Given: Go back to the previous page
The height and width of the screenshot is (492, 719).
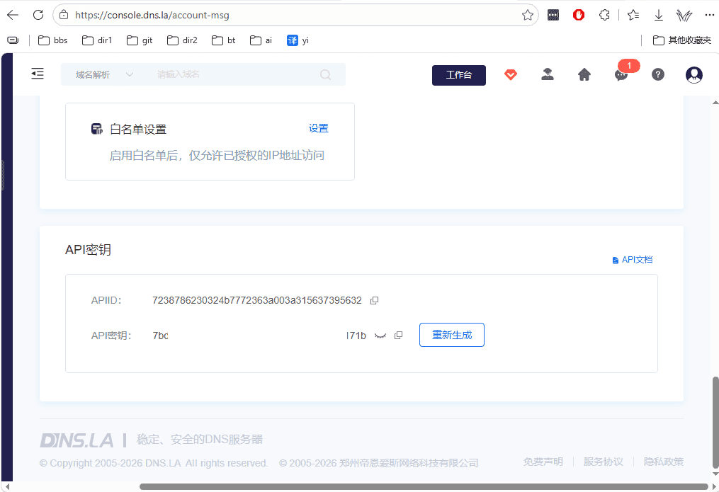Looking at the screenshot, I should pos(13,15).
